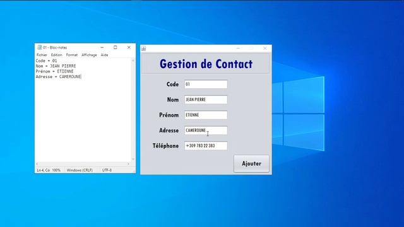Click the line "Code = 01" in Bloc-notes
Image resolution: width=404 pixels, height=227 pixels.
pyautogui.click(x=46, y=61)
